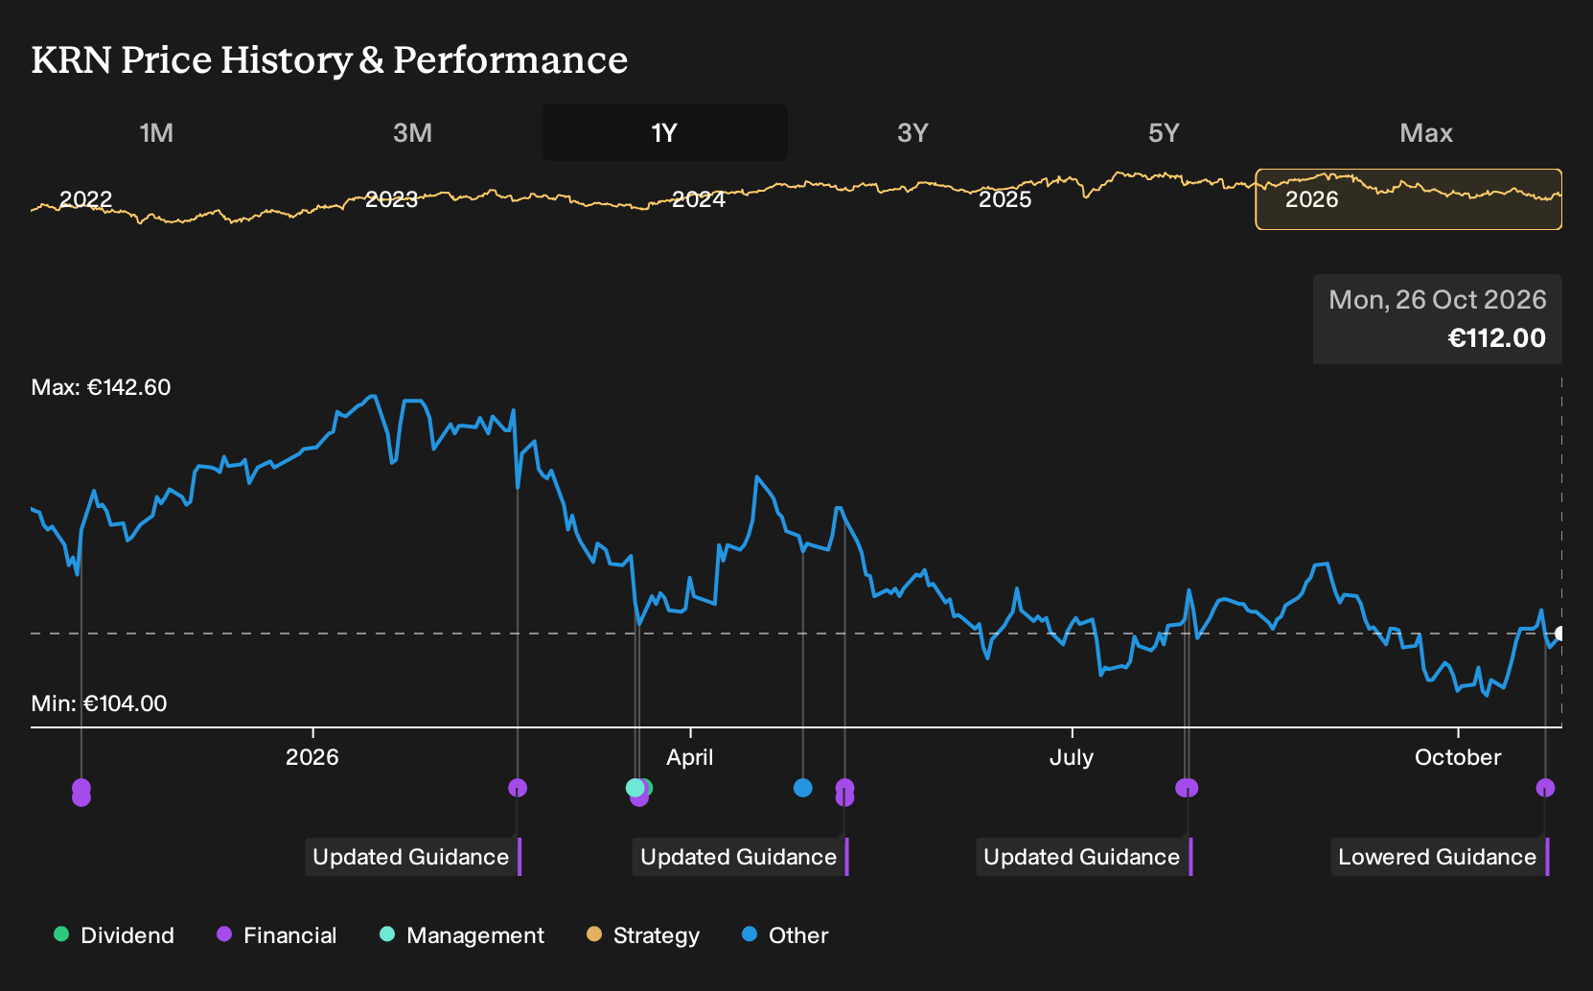Image resolution: width=1593 pixels, height=991 pixels.
Task: Toggle the Other legend filter
Action: click(785, 935)
